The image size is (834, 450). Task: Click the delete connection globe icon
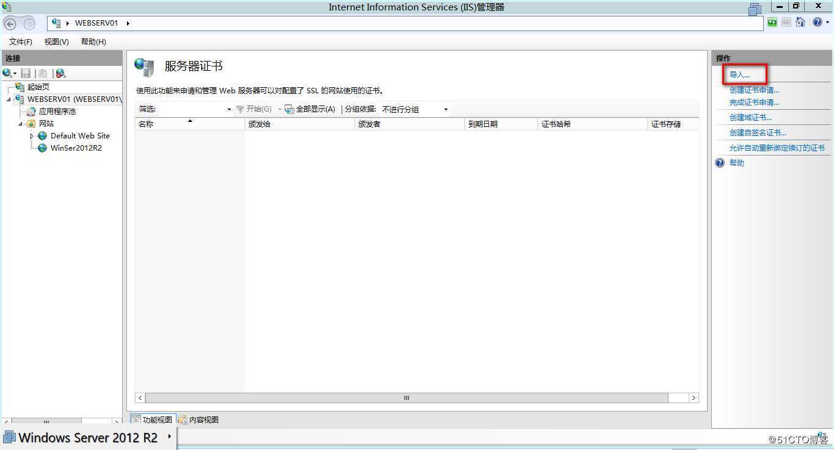(x=60, y=73)
